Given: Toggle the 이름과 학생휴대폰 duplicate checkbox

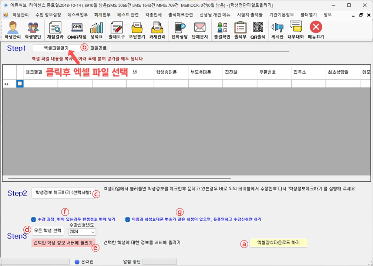Looking at the screenshot, I should (x=128, y=219).
